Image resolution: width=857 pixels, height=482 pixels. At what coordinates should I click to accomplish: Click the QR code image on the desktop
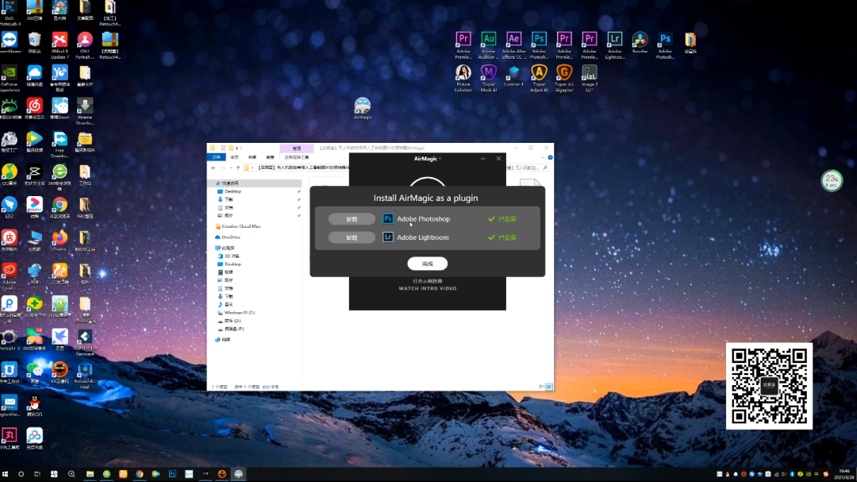point(769,386)
